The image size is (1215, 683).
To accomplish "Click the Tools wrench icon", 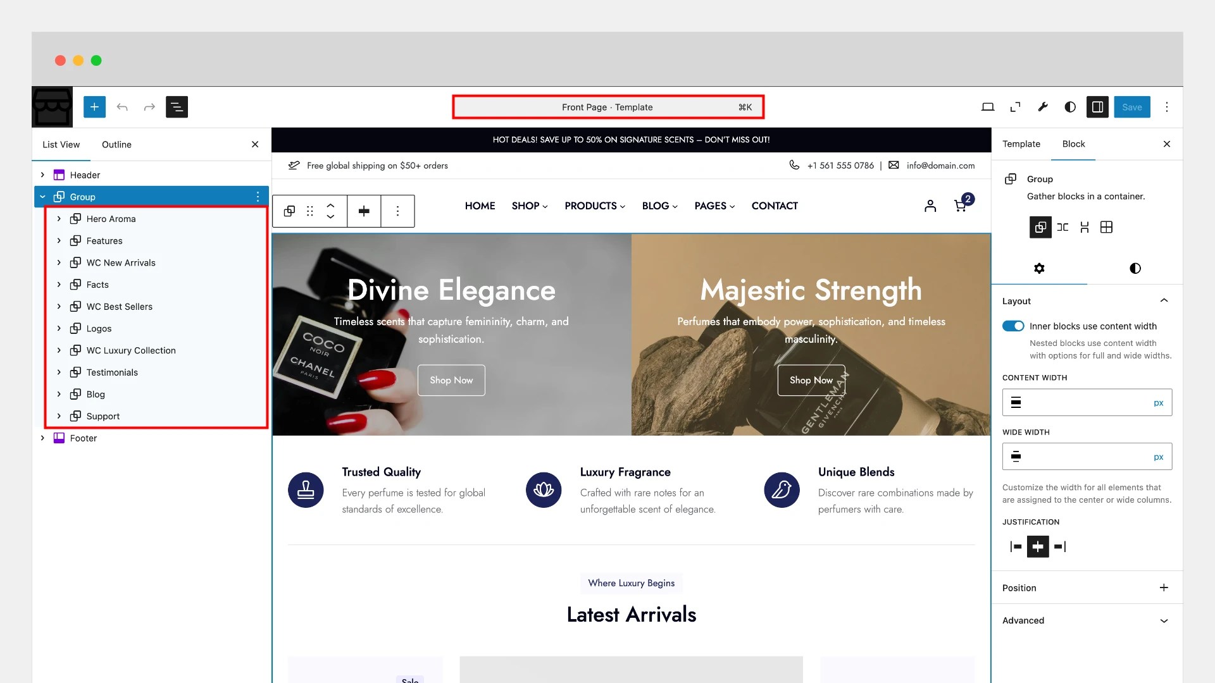I will click(1042, 107).
